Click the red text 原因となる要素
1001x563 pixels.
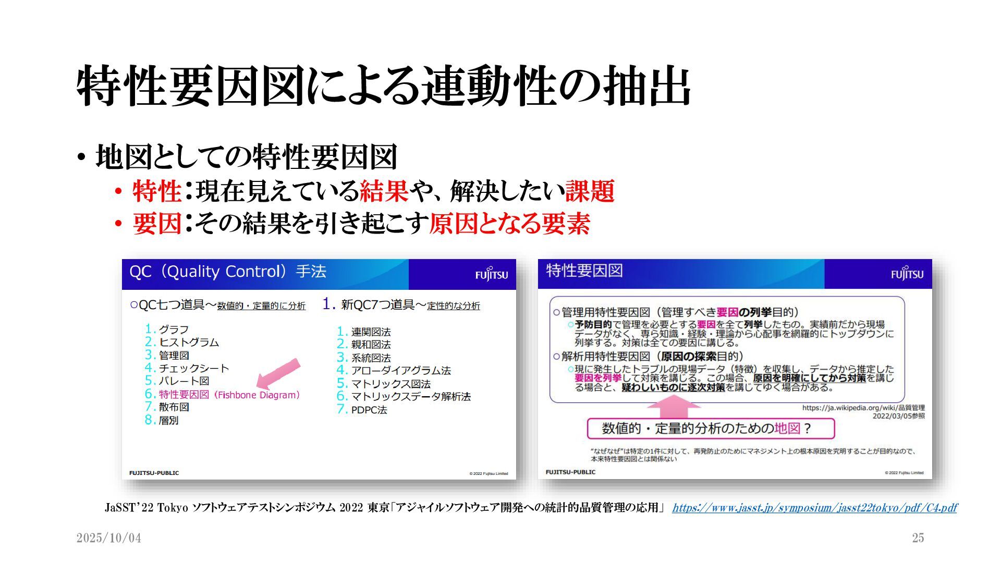[x=509, y=224]
